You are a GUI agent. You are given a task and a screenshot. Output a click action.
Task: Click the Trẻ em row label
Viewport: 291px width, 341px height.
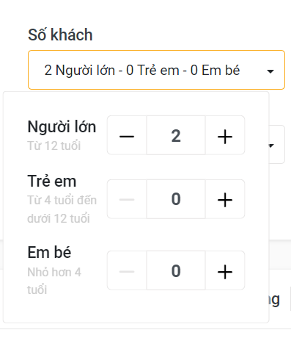coord(52,181)
